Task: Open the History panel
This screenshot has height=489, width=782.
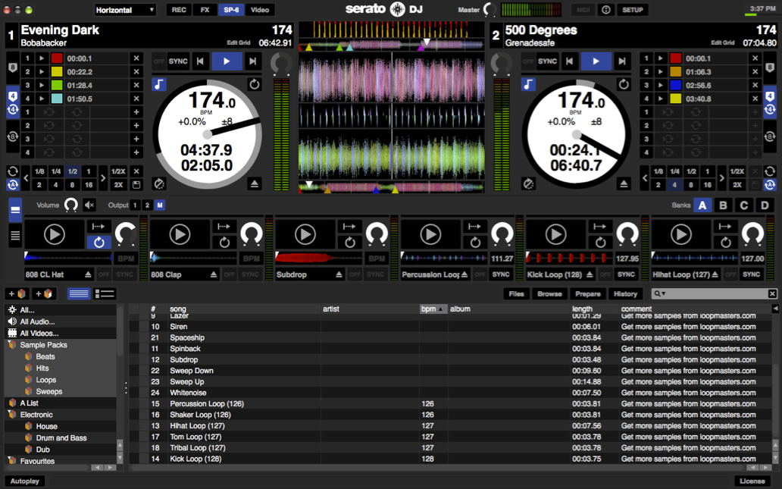Action: click(625, 294)
